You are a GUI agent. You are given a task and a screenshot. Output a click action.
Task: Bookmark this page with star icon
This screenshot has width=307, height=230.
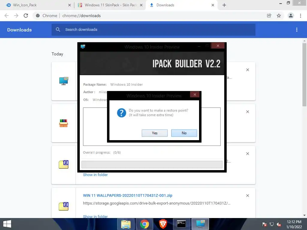[x=279, y=16]
